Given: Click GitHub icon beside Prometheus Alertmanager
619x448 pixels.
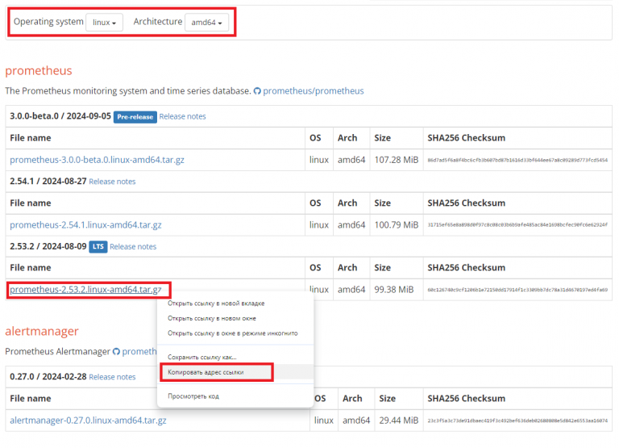Looking at the screenshot, I should [116, 351].
